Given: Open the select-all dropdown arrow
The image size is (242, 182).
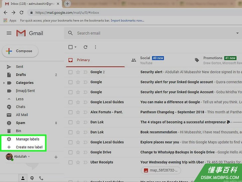Looking at the screenshot, I should point(75,47).
